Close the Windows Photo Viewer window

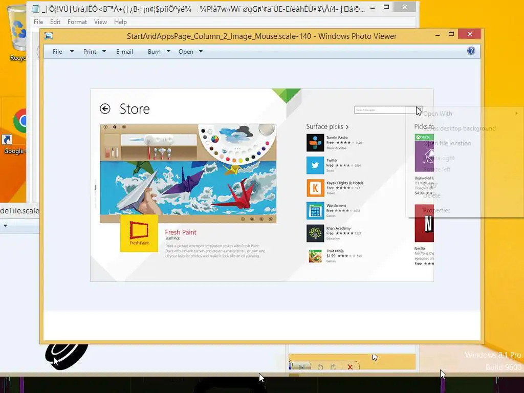click(470, 34)
